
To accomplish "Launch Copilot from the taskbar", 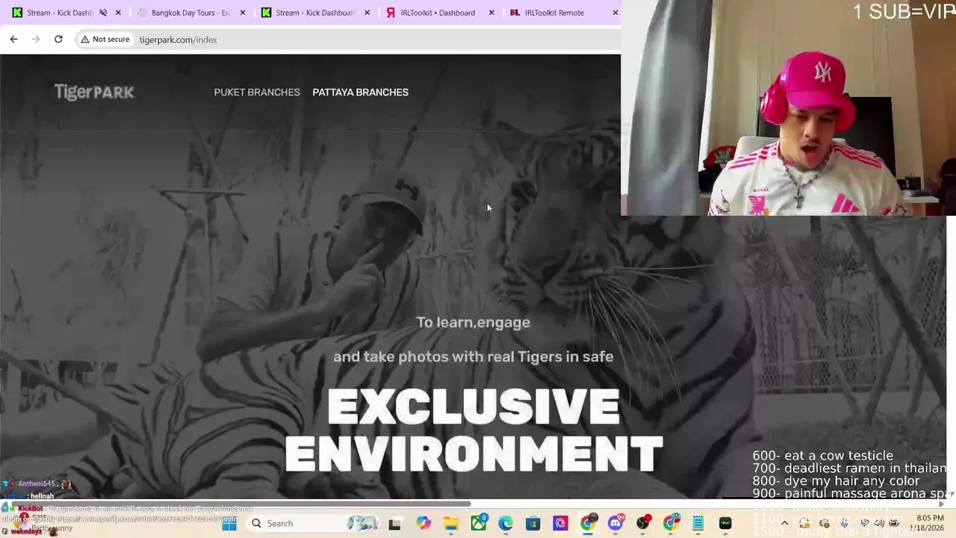I will [x=423, y=524].
